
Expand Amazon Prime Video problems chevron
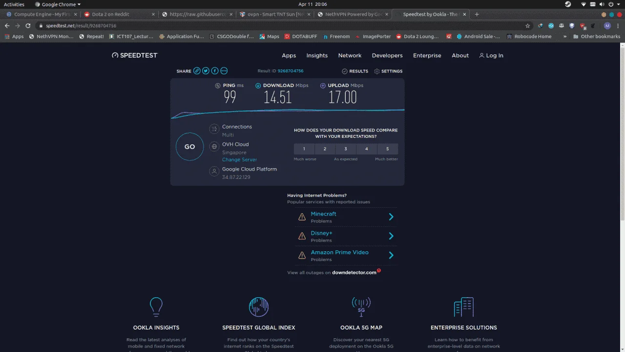point(391,255)
